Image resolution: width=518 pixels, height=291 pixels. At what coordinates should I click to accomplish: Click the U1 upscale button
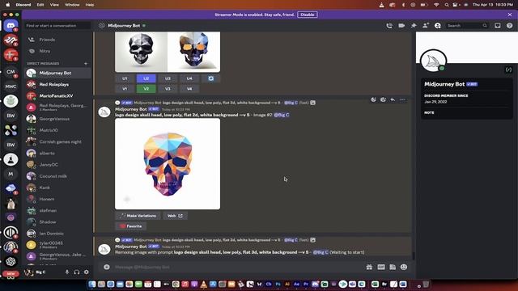pyautogui.click(x=125, y=78)
